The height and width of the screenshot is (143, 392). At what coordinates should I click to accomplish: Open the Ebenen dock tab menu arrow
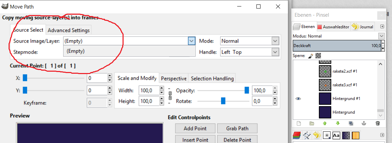pos(382,27)
